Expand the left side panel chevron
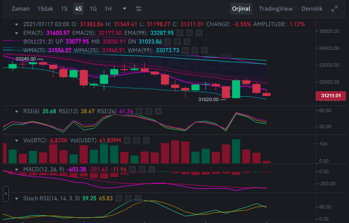349x223 pixels. 6,194
